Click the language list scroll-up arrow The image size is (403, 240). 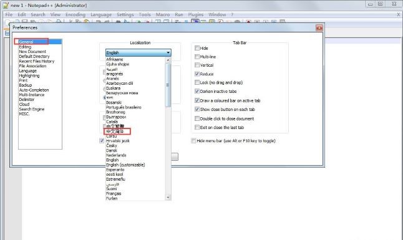(x=168, y=60)
